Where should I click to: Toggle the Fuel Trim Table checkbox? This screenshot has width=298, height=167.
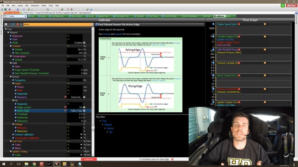(81, 145)
